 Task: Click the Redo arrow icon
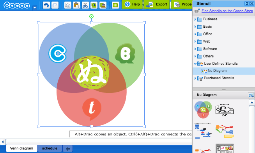pyautogui.click(x=55, y=5)
